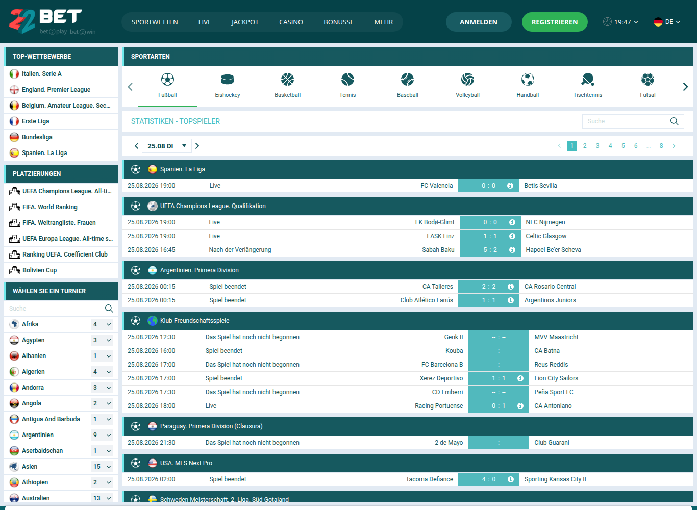This screenshot has width=697, height=510.
Task: Jump to pagination page 8
Action: pos(661,146)
